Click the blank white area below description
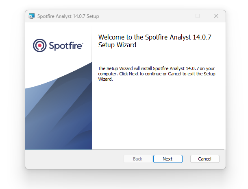Screen dimensions: 248x189 pyautogui.click(x=158, y=116)
